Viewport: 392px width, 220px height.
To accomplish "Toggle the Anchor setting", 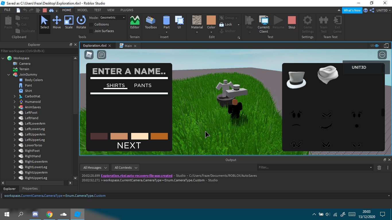I will click(227, 31).
